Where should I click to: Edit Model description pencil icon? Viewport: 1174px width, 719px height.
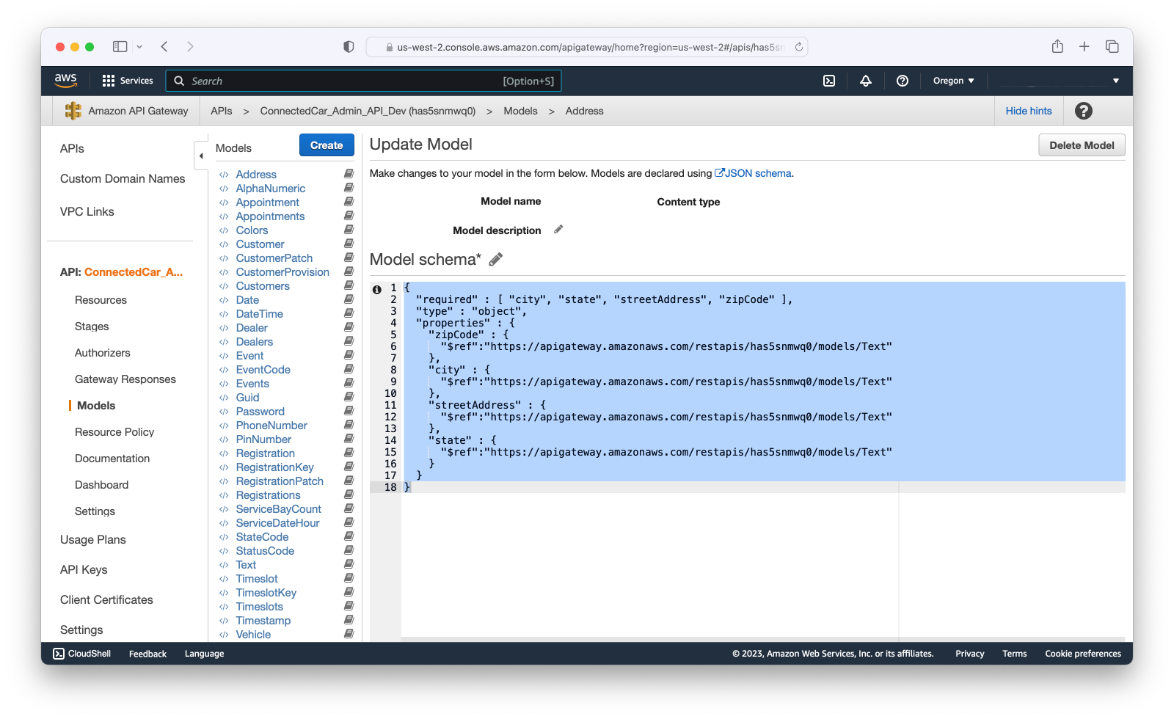(558, 230)
